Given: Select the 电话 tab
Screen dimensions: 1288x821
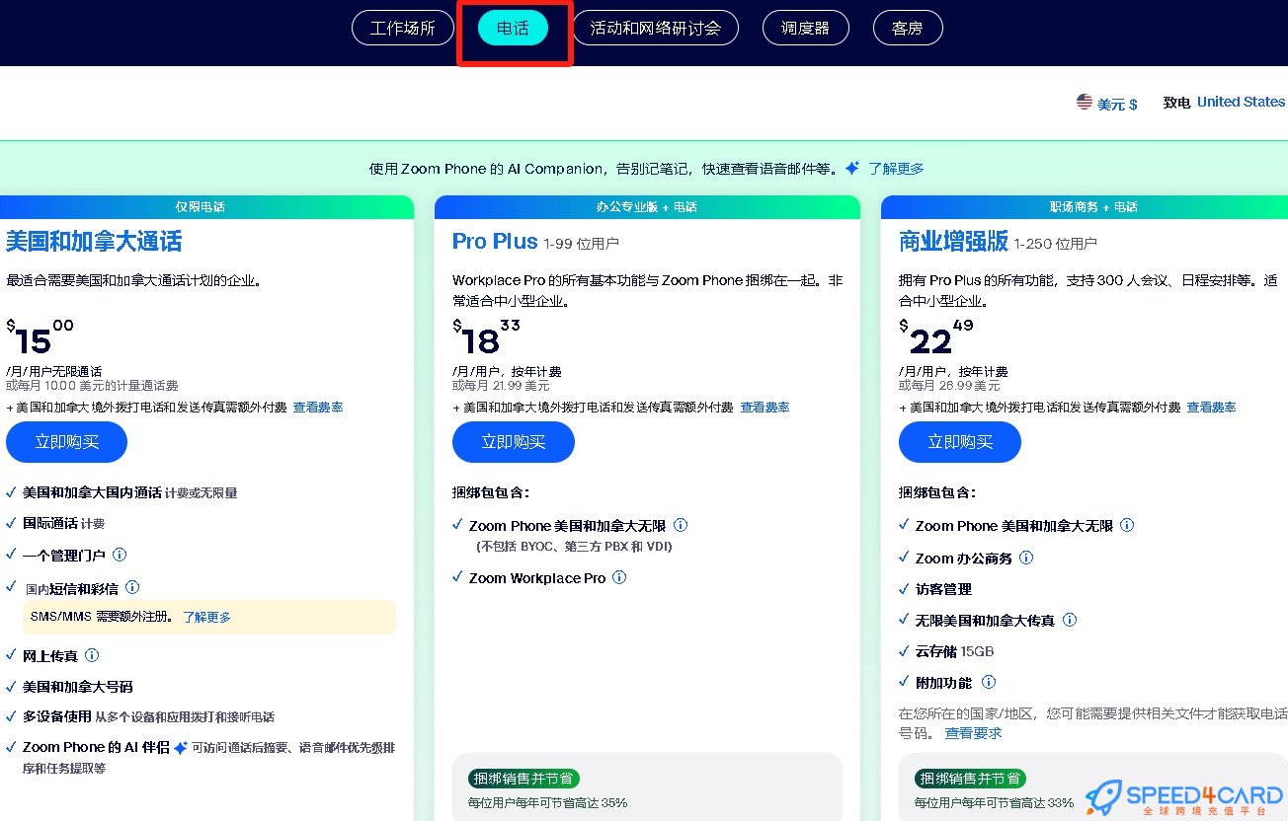Looking at the screenshot, I should click(513, 28).
